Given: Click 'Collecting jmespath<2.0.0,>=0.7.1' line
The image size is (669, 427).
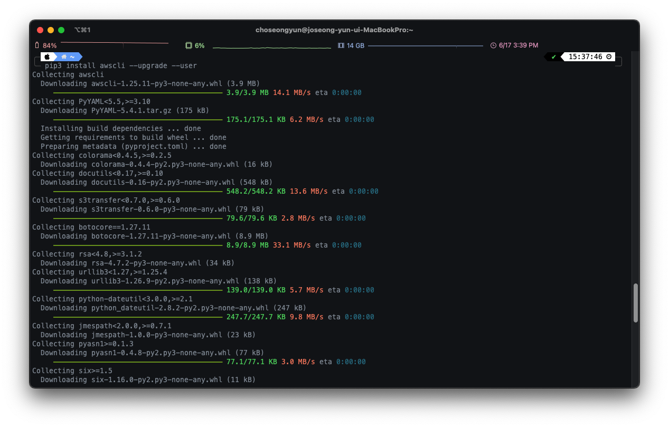Looking at the screenshot, I should tap(102, 326).
